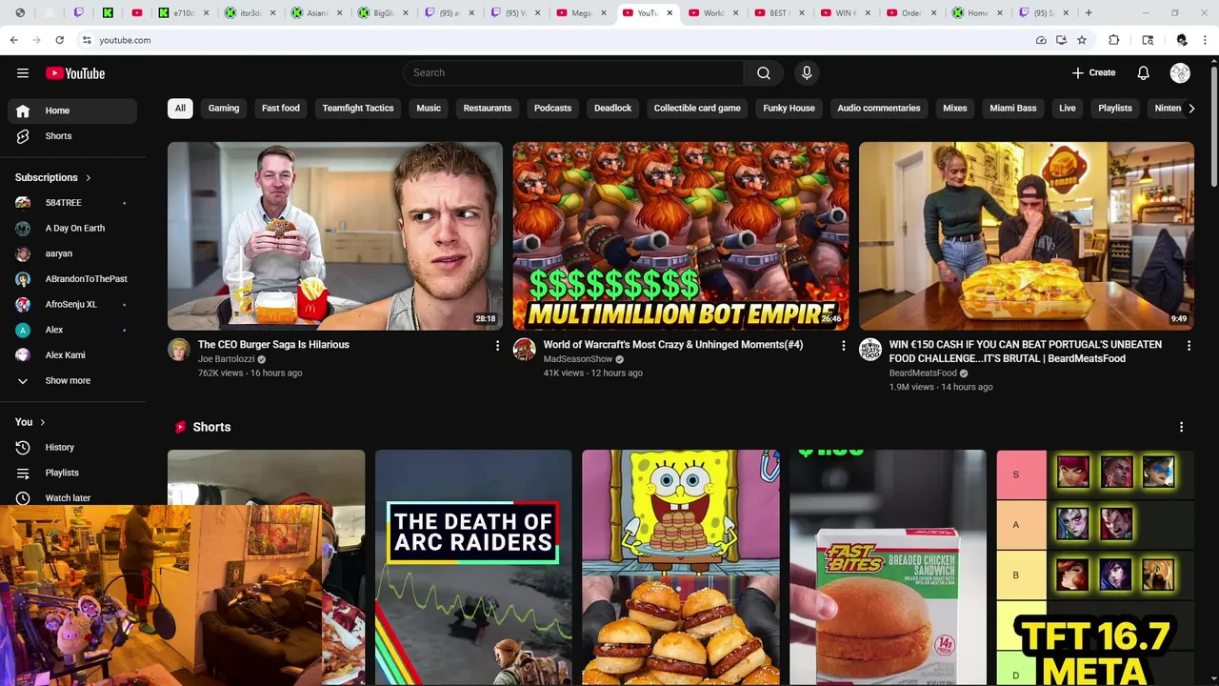Click the YouTube logo
Screen dimensions: 1219x686
click(x=74, y=73)
